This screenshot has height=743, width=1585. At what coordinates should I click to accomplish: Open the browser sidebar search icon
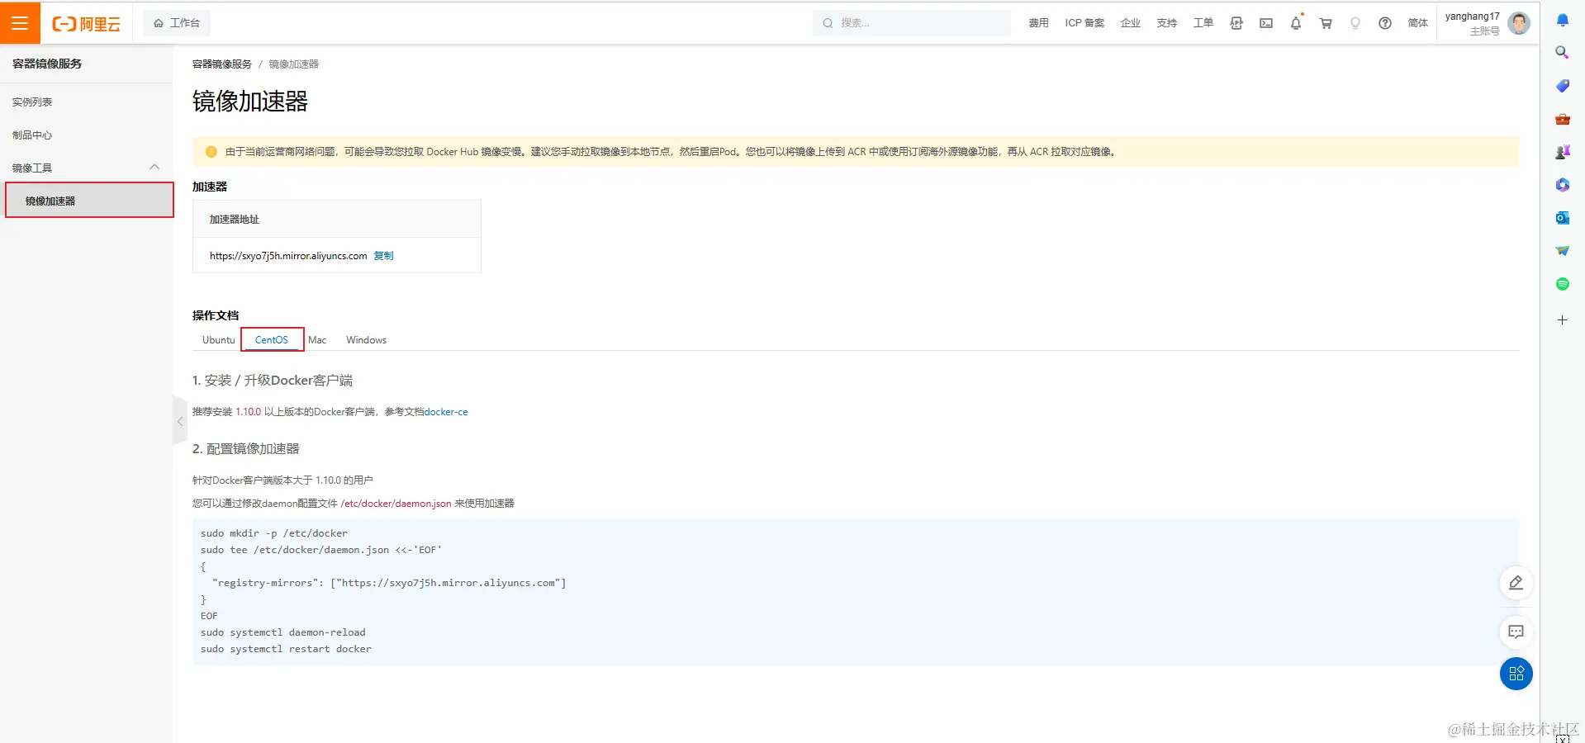point(1562,53)
